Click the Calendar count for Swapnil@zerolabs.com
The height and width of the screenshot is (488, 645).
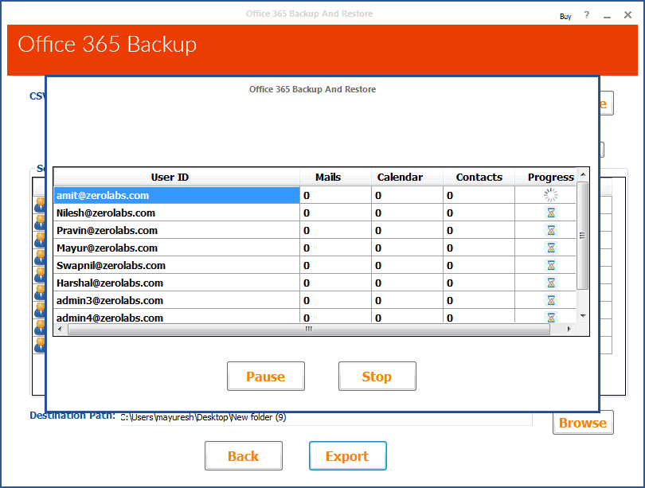tap(407, 266)
